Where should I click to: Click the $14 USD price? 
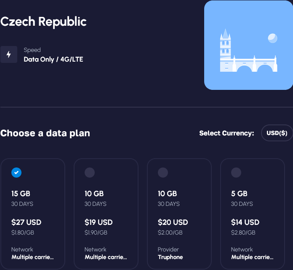245,222
